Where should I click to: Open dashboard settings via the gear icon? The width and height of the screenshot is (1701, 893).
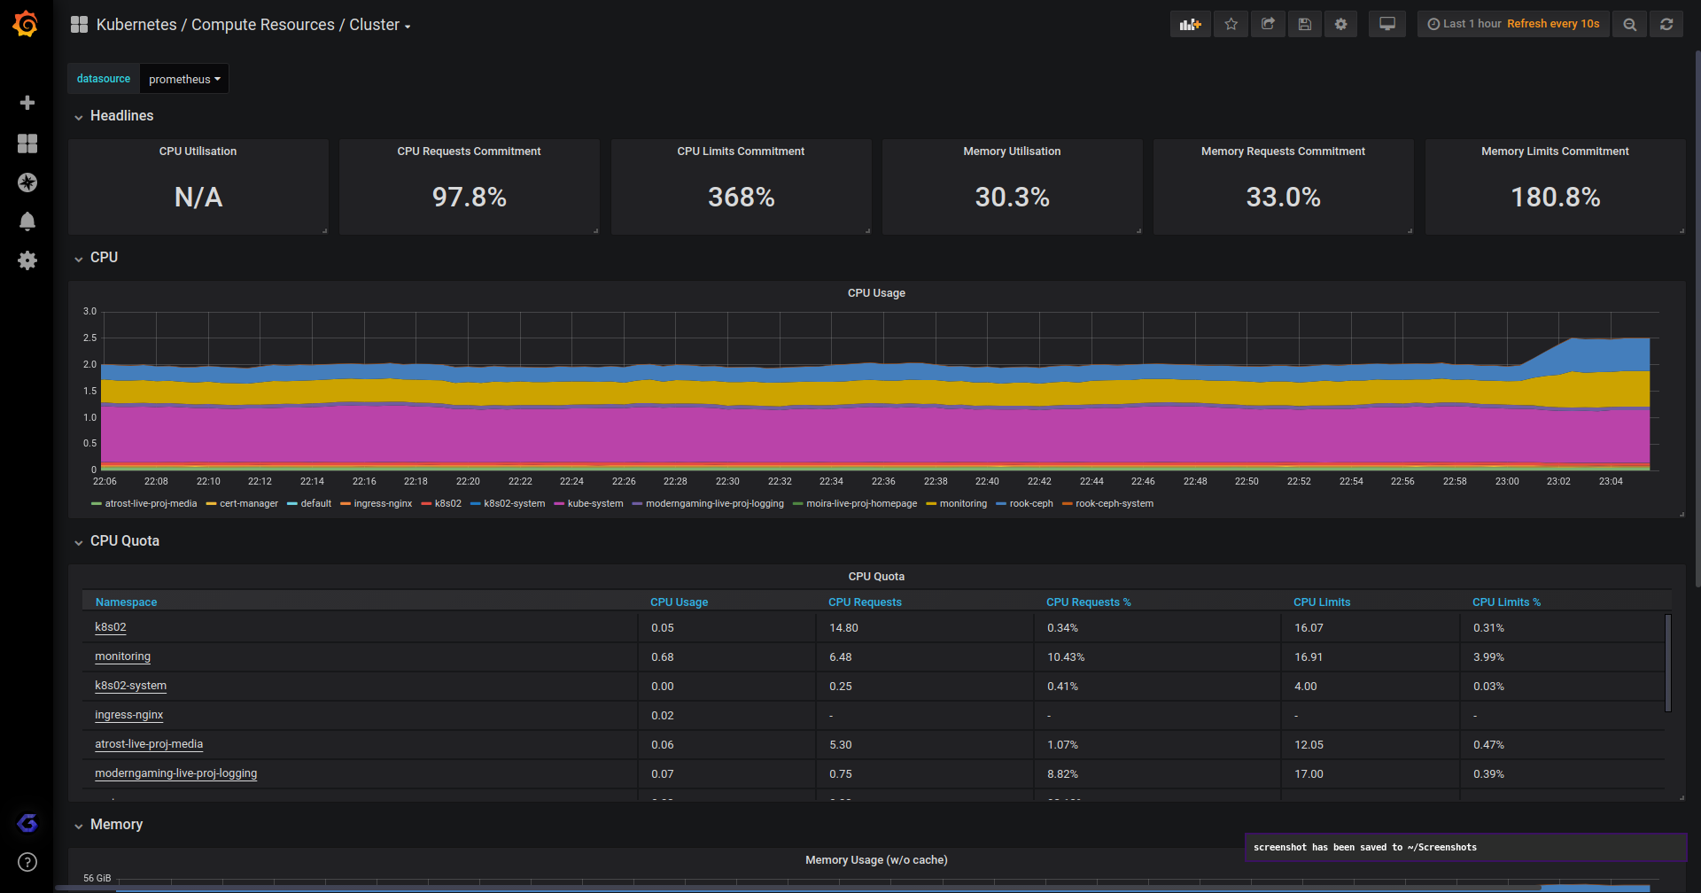point(1340,24)
